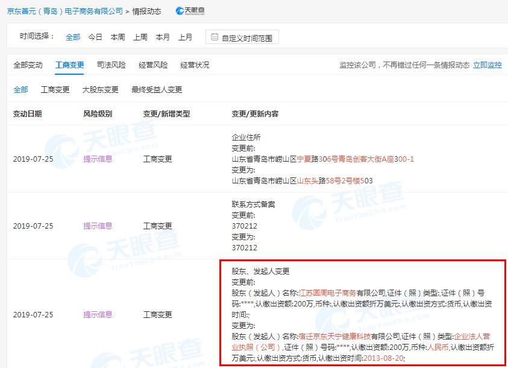This screenshot has height=368, width=508.
Task: Click 提示信息 in the 联系方式备案 row
Action: [x=98, y=226]
